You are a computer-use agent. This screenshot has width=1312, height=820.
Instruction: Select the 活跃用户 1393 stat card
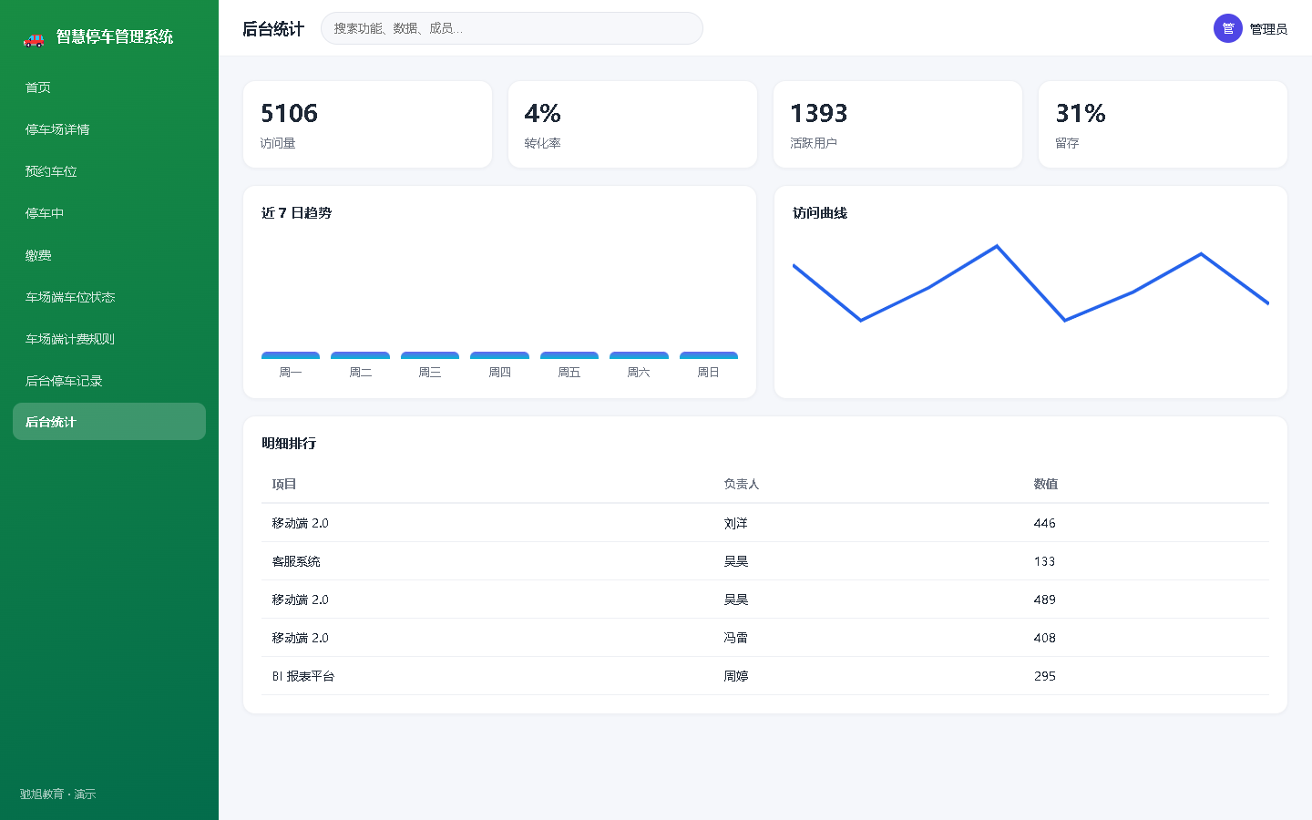coord(897,125)
